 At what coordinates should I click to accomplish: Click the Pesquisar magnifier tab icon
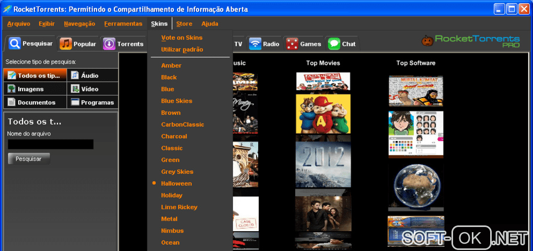tap(15, 43)
